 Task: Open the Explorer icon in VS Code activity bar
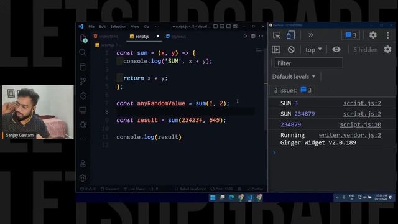(83, 39)
